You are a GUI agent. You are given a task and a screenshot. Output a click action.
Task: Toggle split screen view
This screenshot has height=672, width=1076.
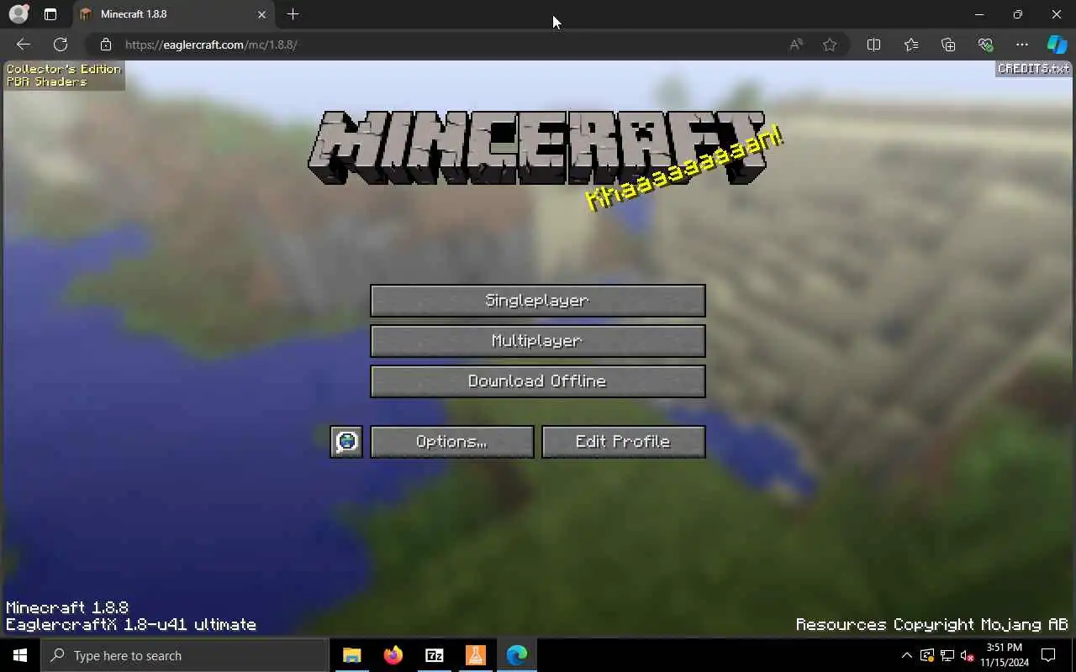tap(873, 45)
